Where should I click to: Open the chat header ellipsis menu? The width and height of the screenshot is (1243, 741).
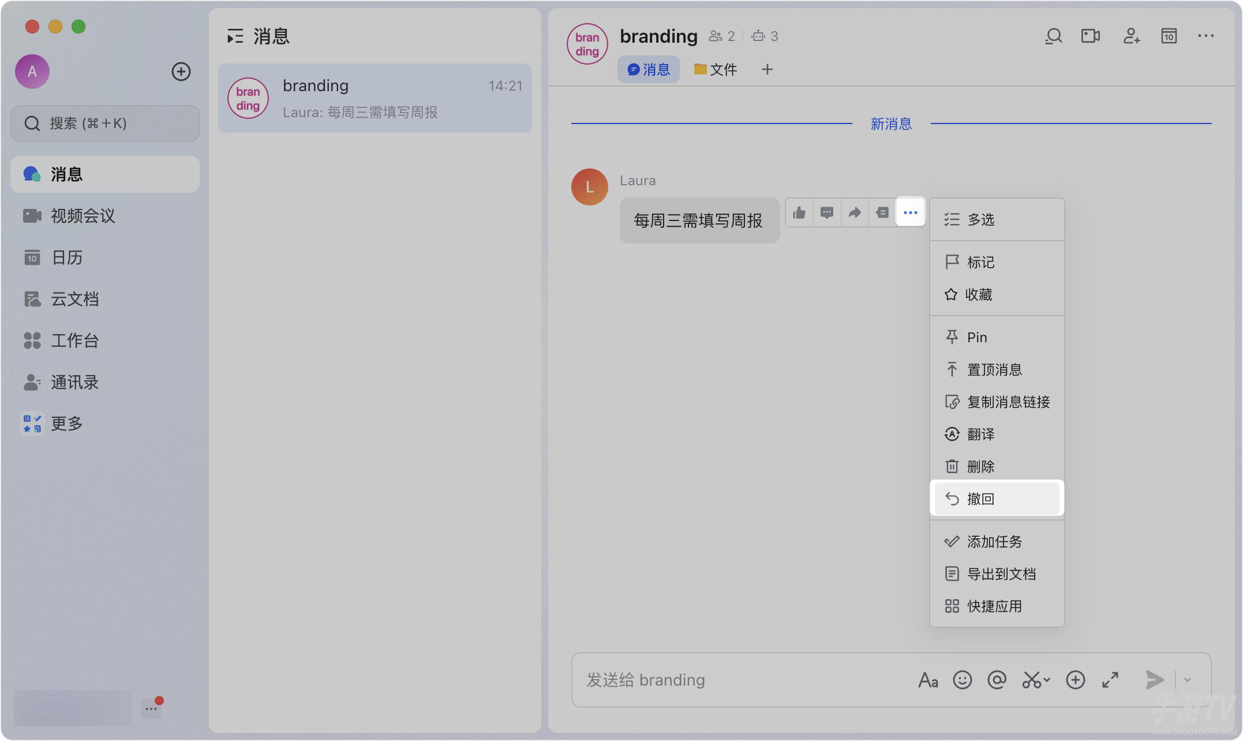tap(1206, 36)
